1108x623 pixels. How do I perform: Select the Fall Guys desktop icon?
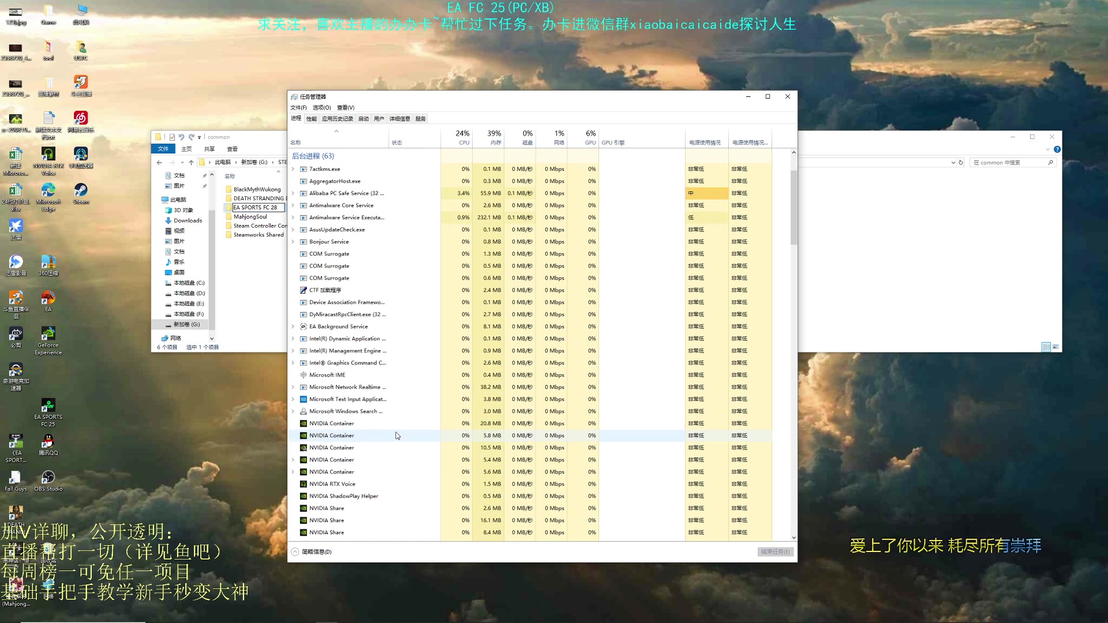16,481
